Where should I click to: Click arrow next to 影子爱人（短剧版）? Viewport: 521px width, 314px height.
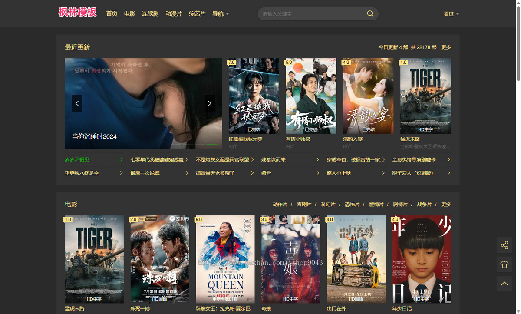coord(448,173)
